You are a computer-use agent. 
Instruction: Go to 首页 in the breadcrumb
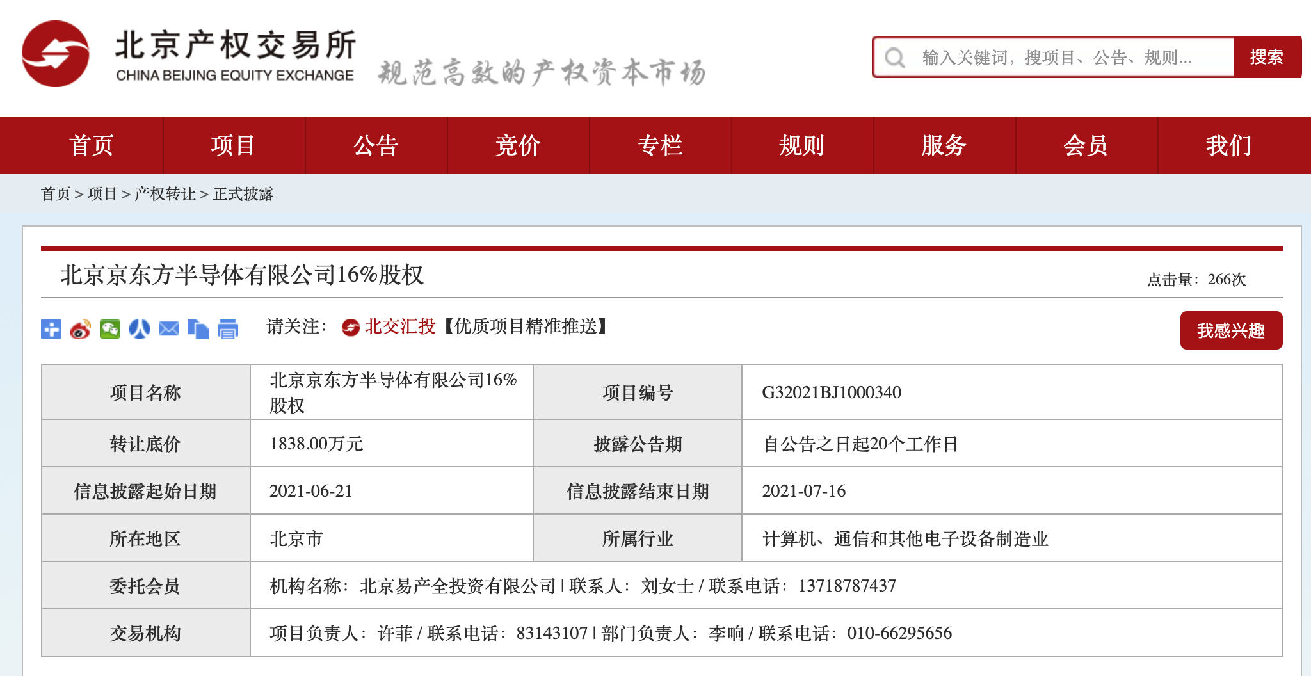point(56,194)
